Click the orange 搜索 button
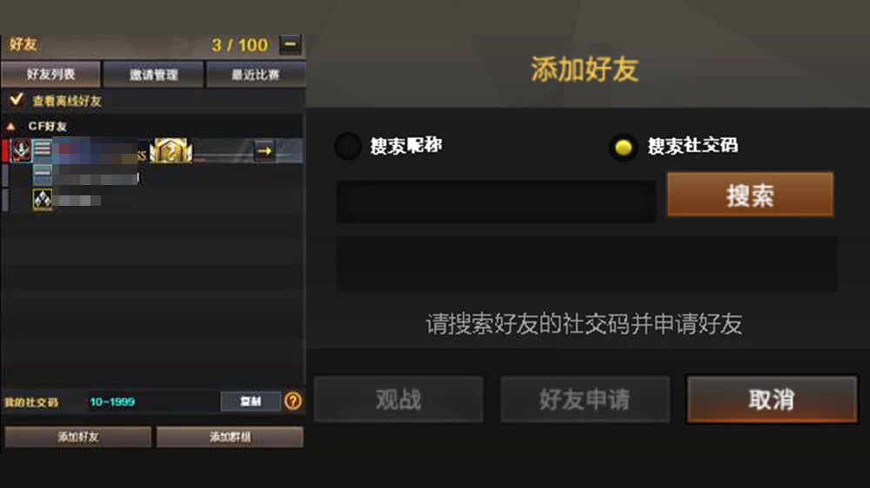 (x=750, y=195)
